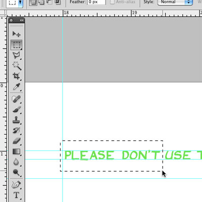
Task: Collapse the tools panel with double arrows
Action: (x=22, y=20)
